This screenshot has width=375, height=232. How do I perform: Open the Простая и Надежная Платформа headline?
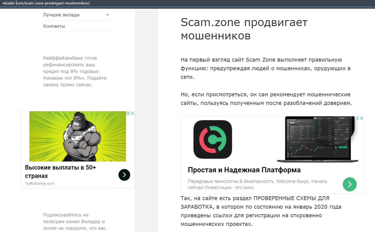(244, 170)
